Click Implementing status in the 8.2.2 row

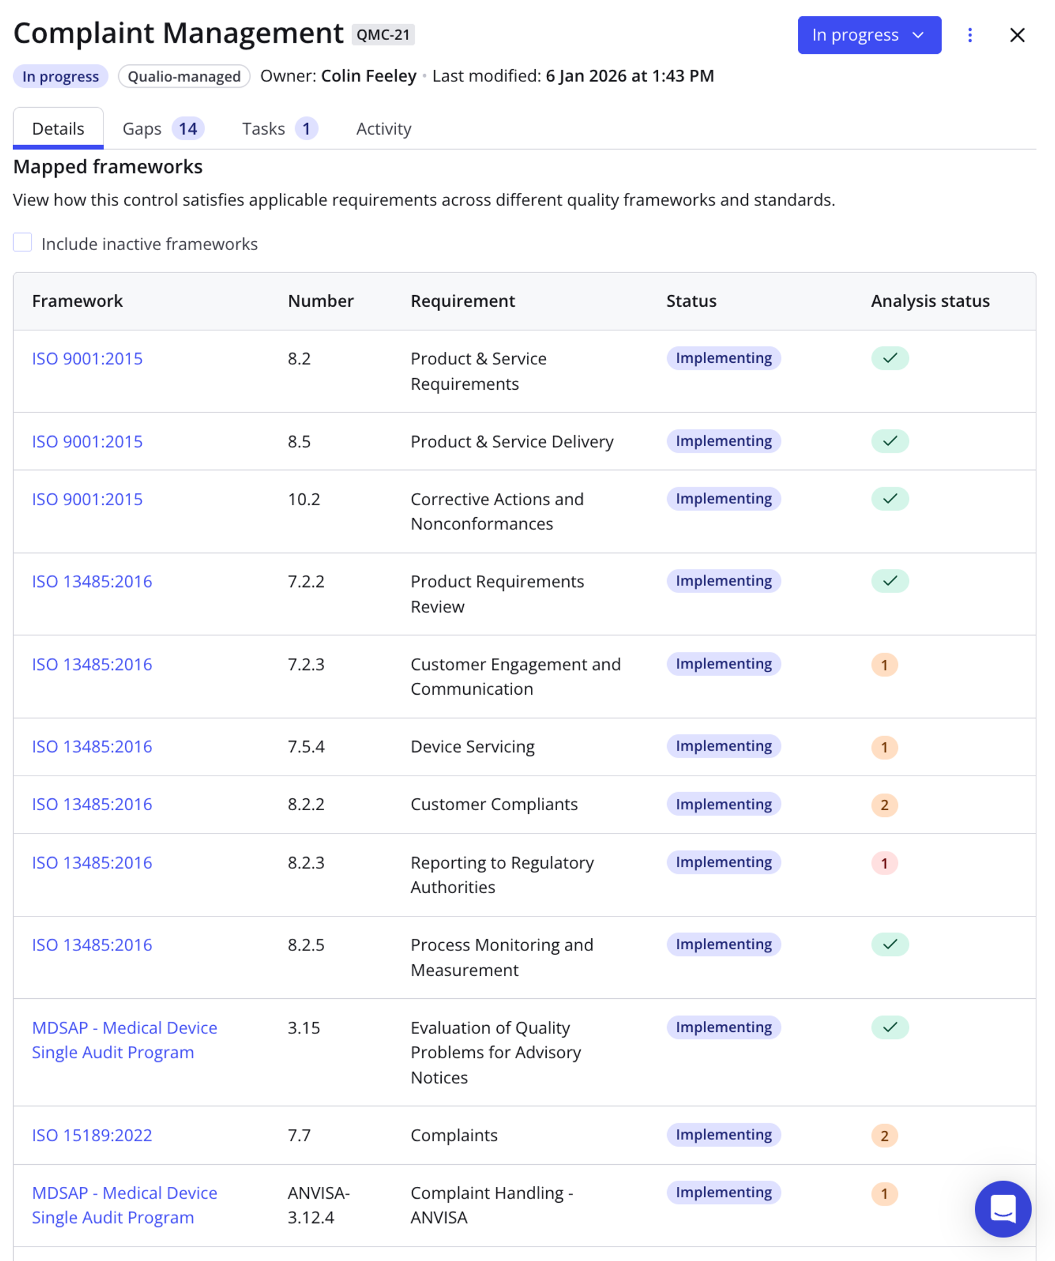(723, 804)
